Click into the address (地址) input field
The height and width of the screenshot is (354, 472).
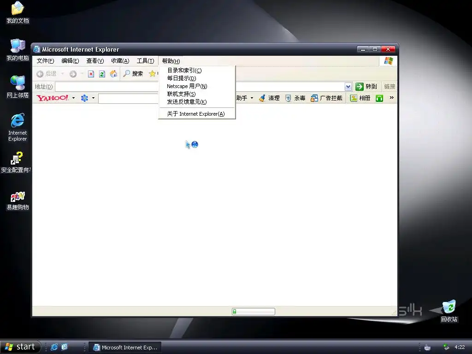pos(200,87)
